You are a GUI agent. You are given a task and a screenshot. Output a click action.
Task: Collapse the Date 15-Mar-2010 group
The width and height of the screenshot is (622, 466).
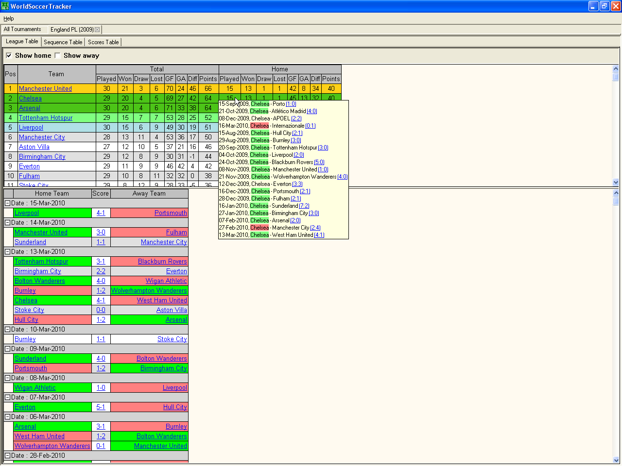tap(7, 203)
